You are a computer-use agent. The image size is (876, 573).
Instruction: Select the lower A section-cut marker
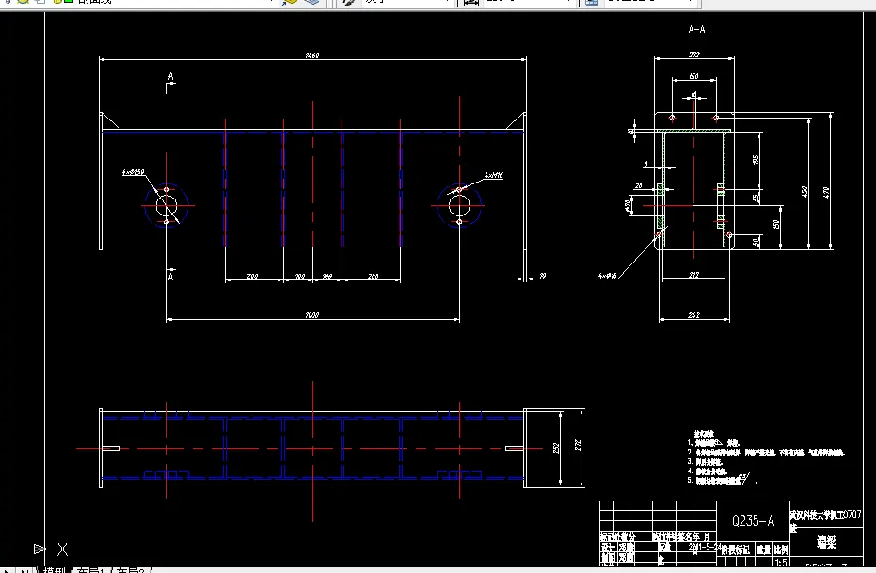tap(171, 277)
